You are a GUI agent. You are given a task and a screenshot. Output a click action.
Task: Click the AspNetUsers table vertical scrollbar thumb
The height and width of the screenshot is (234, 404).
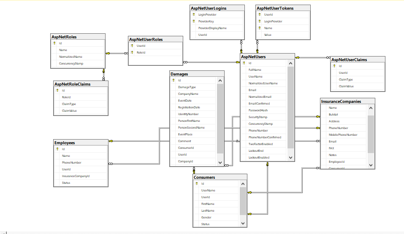(x=290, y=108)
